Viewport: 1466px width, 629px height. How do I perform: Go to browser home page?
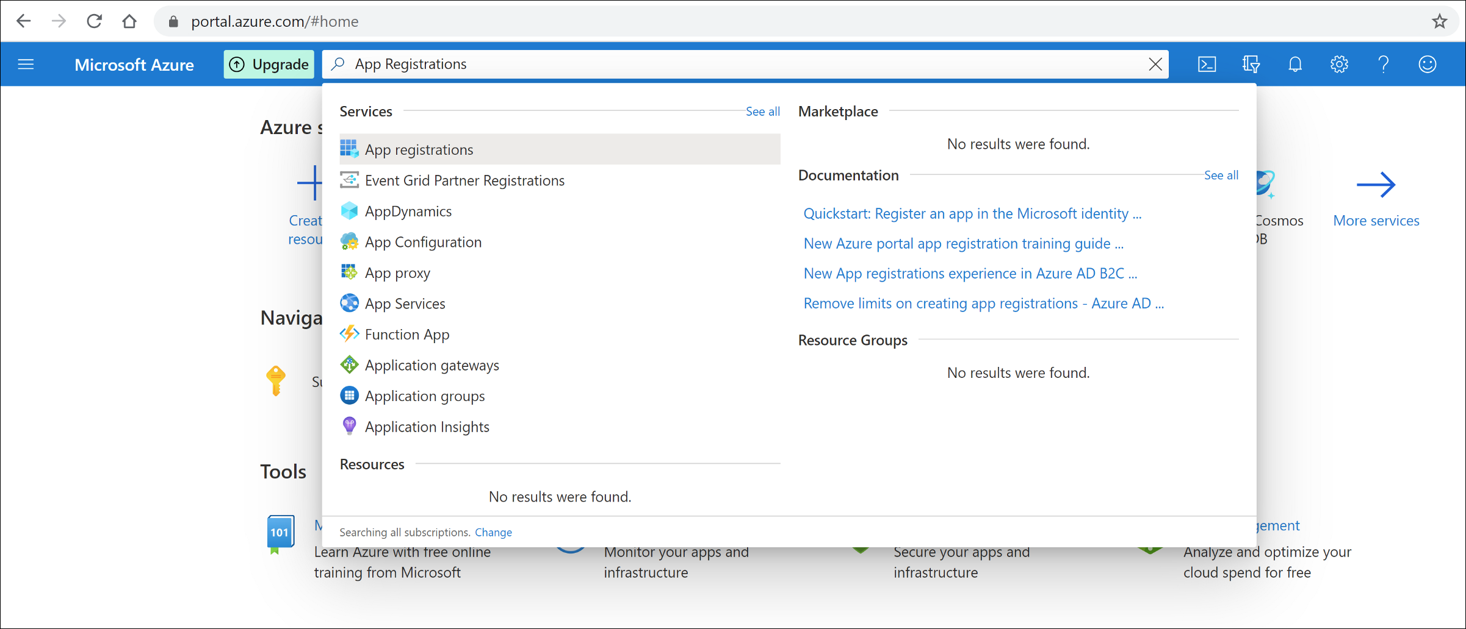pos(129,21)
